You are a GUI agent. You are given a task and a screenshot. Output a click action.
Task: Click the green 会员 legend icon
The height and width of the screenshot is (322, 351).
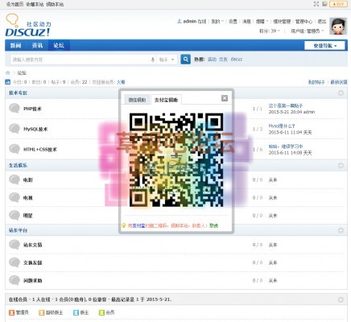101,312
